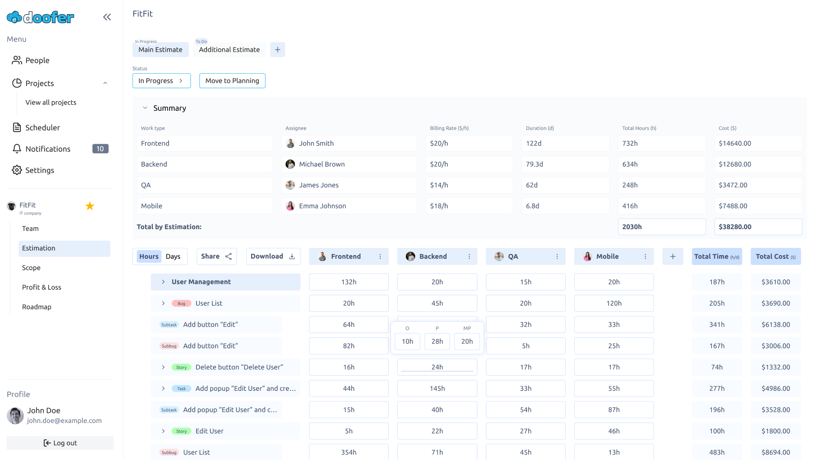
Task: Click the Move to Planning button
Action: tap(232, 81)
